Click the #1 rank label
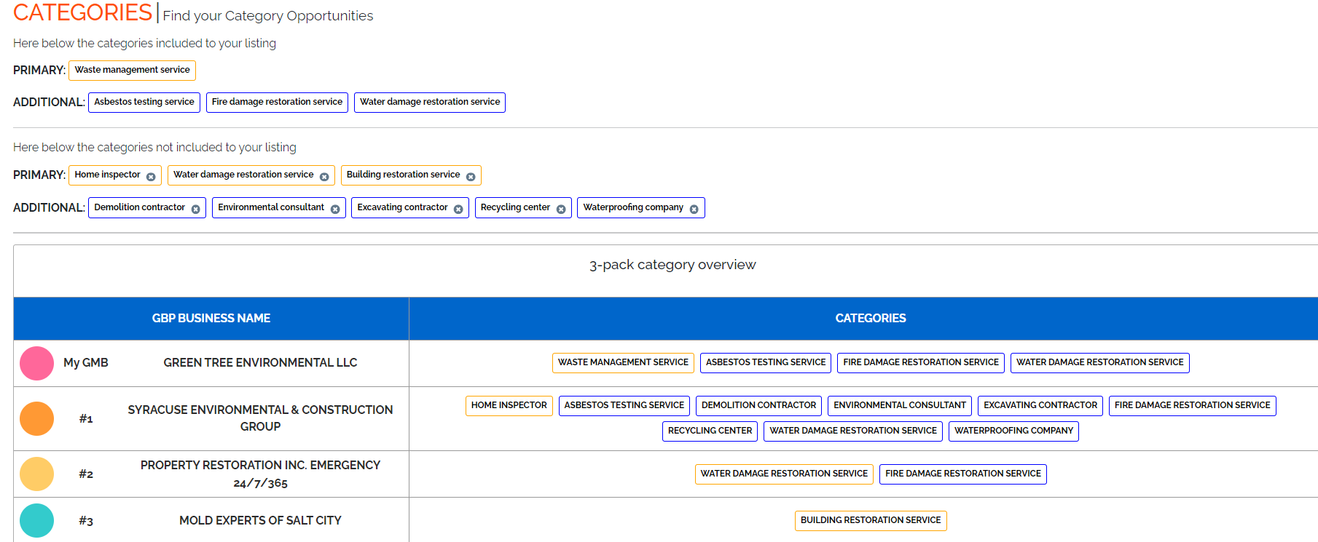Viewport: 1318px width, 542px height. pyautogui.click(x=86, y=418)
